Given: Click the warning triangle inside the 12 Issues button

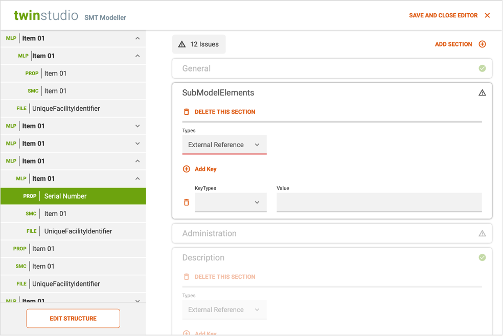Looking at the screenshot, I should coord(182,44).
